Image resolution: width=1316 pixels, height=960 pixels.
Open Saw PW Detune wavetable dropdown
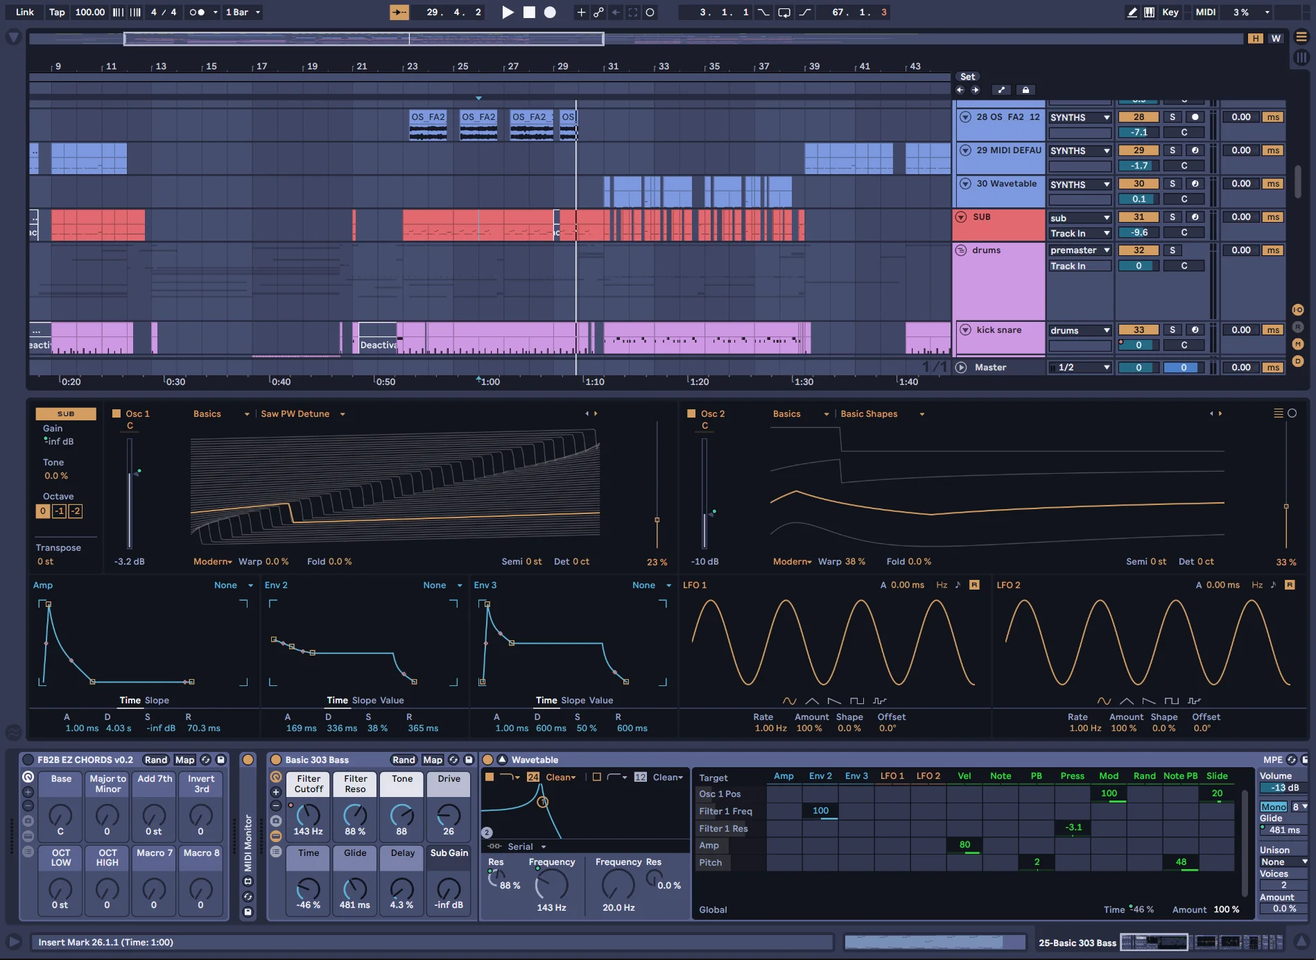click(x=302, y=413)
